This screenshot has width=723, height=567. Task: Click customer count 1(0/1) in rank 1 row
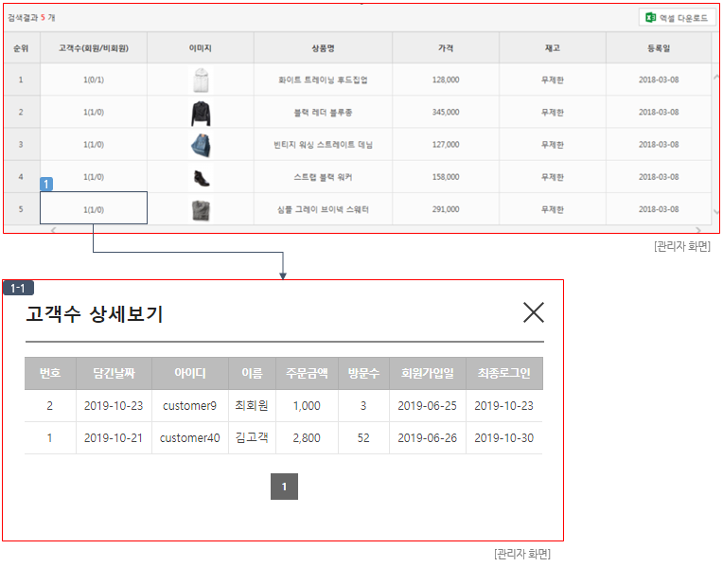coord(94,80)
